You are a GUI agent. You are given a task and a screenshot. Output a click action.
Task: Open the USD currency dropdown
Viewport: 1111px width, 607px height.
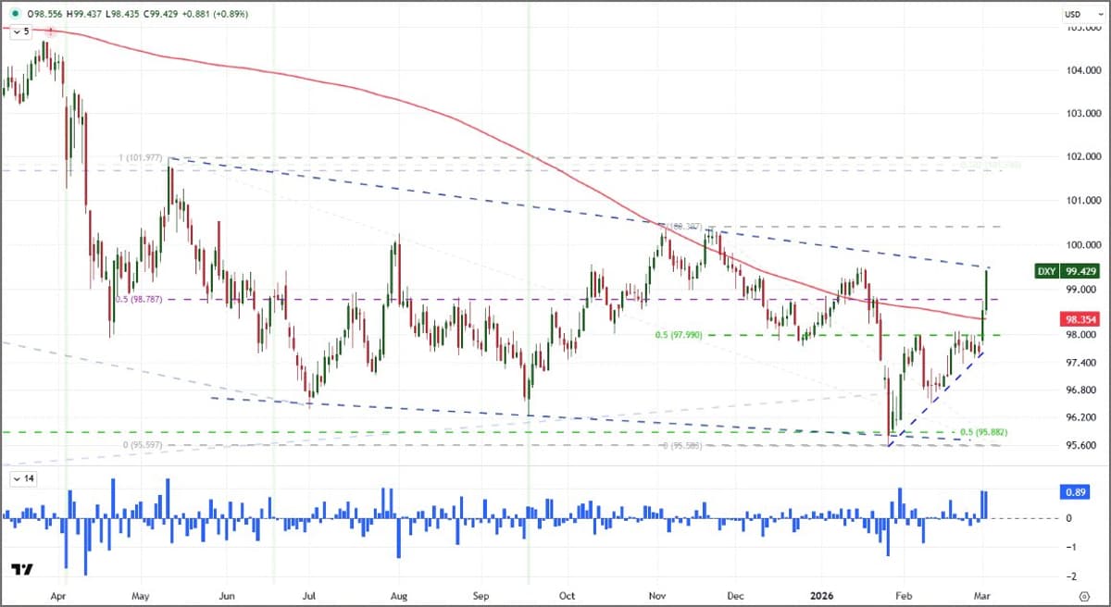[1071, 14]
